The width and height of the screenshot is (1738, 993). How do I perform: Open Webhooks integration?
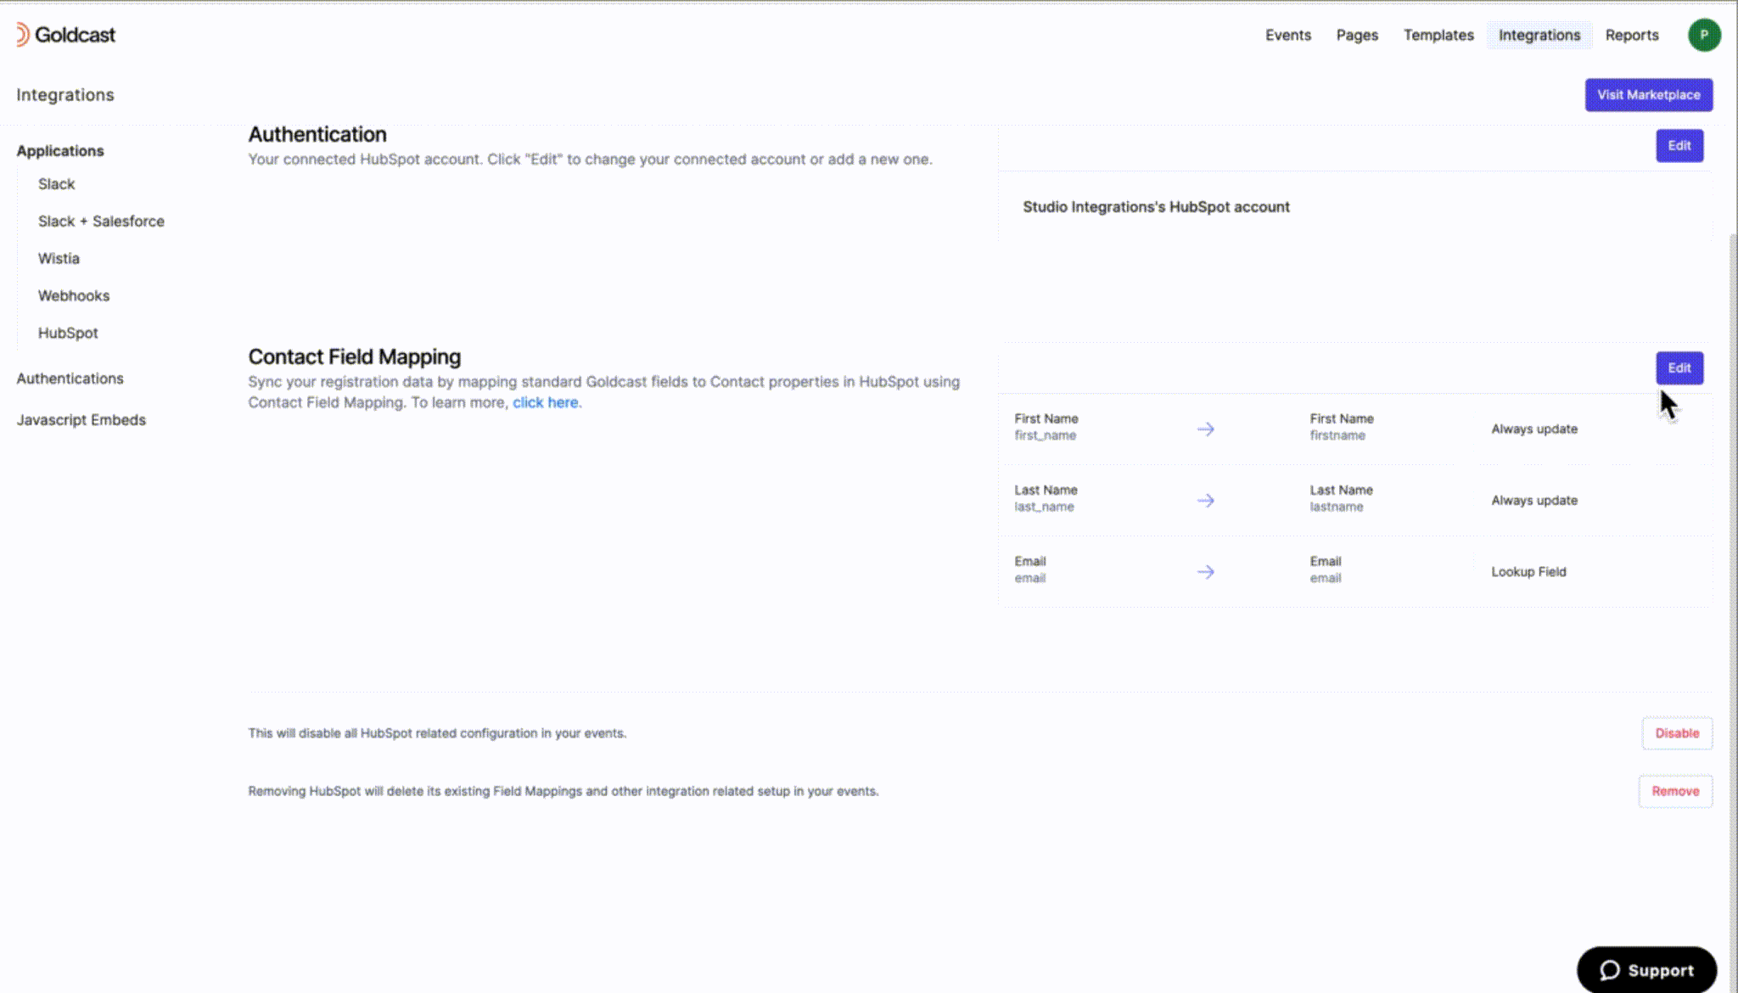(73, 295)
